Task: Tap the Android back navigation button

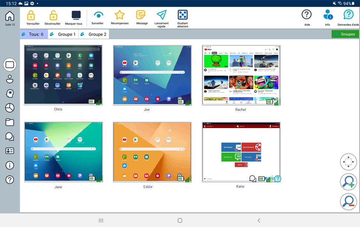Action: coord(259,220)
